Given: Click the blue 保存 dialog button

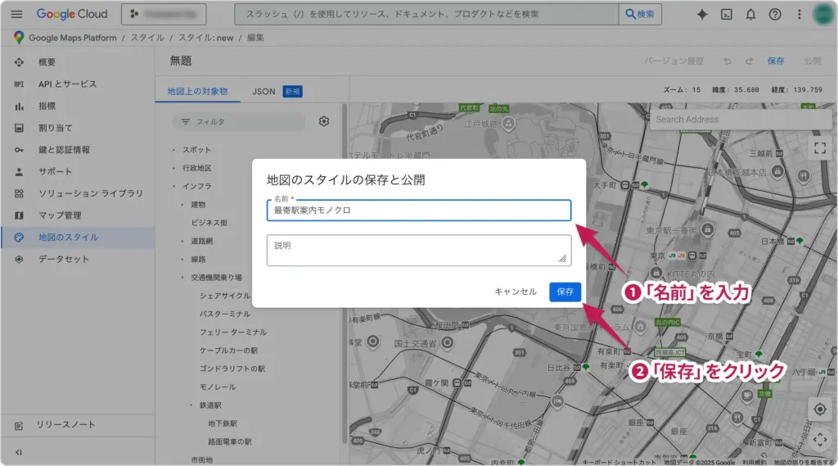Looking at the screenshot, I should (x=565, y=292).
